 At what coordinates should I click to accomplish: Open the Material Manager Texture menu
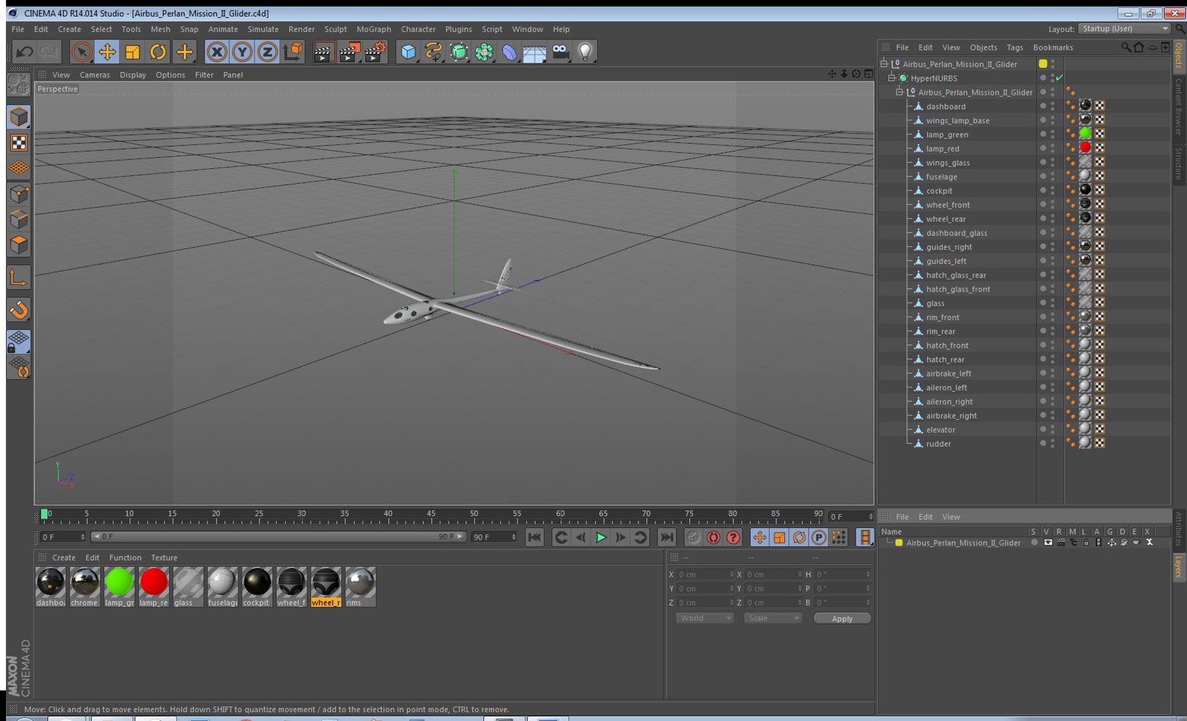164,557
